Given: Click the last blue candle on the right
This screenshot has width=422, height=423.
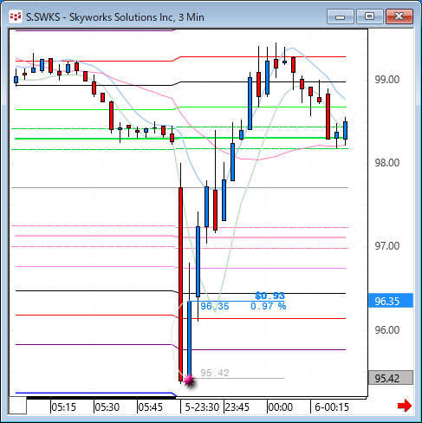Looking at the screenshot, I should tap(345, 130).
